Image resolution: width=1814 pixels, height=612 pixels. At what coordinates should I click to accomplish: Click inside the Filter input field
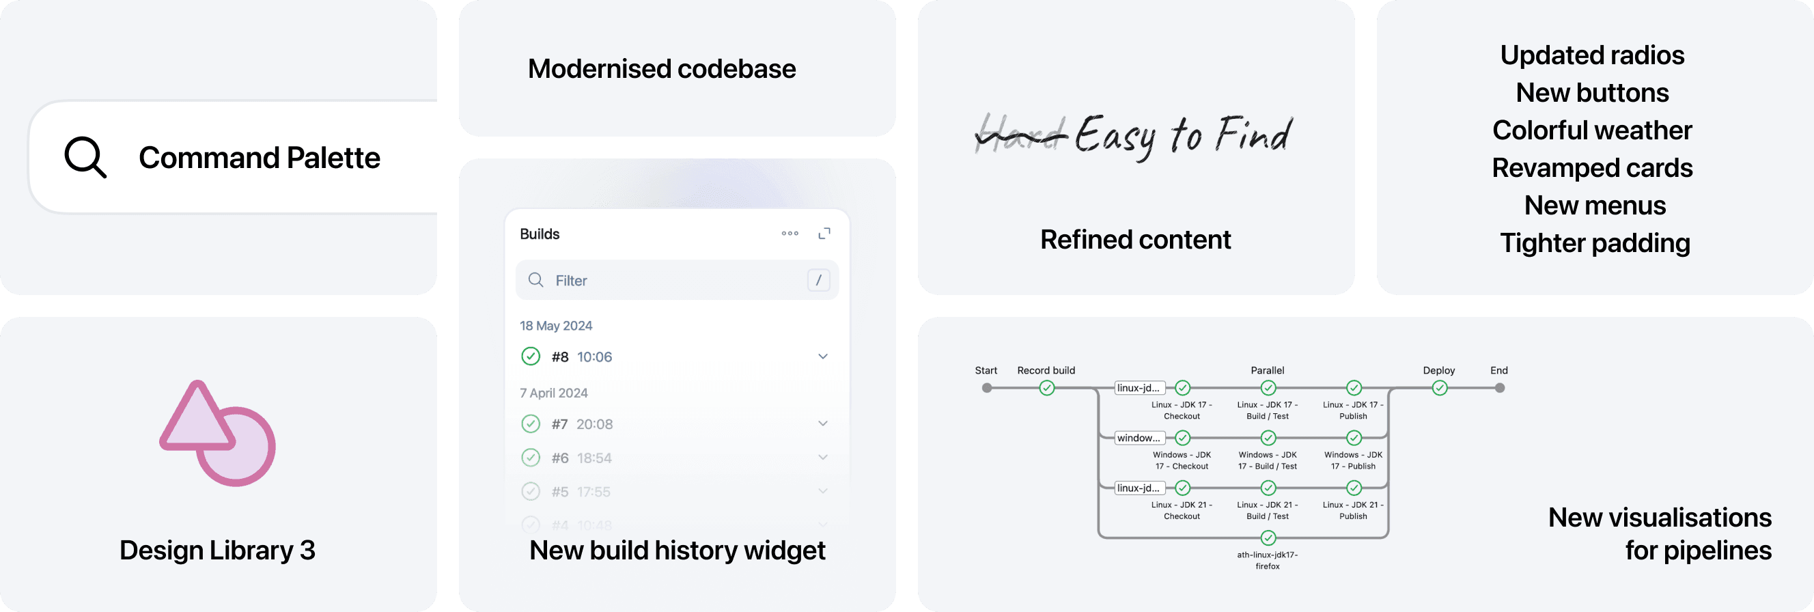(634, 279)
